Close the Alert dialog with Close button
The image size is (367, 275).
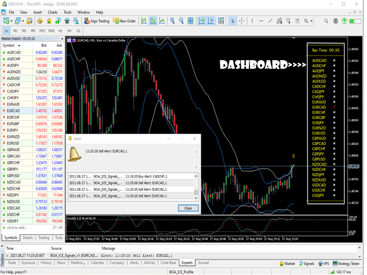click(x=188, y=208)
